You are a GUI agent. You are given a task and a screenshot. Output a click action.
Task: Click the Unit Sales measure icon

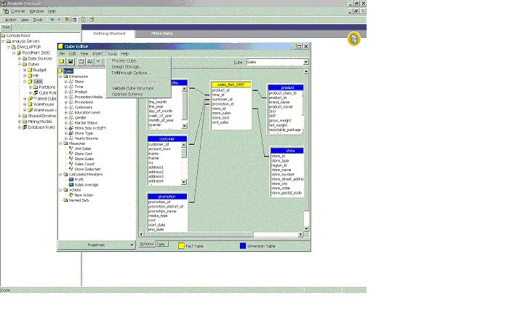click(71, 149)
